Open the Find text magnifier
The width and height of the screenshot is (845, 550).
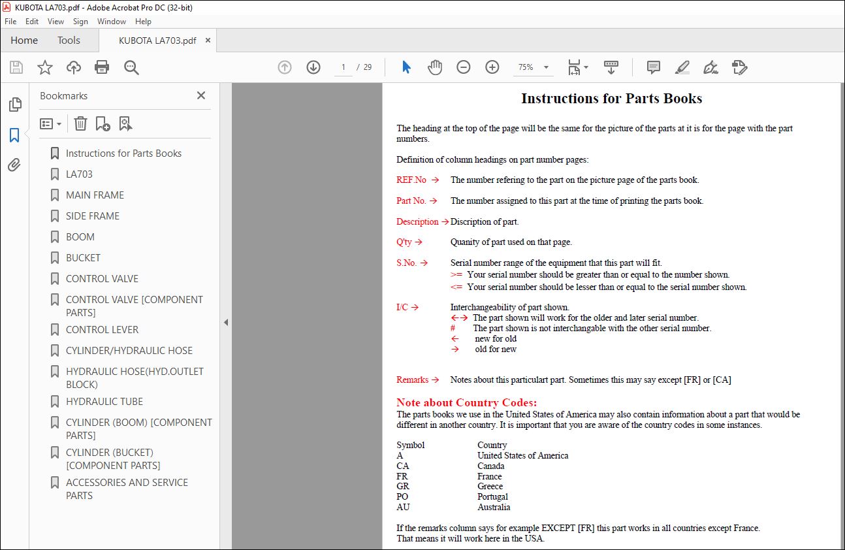click(131, 67)
